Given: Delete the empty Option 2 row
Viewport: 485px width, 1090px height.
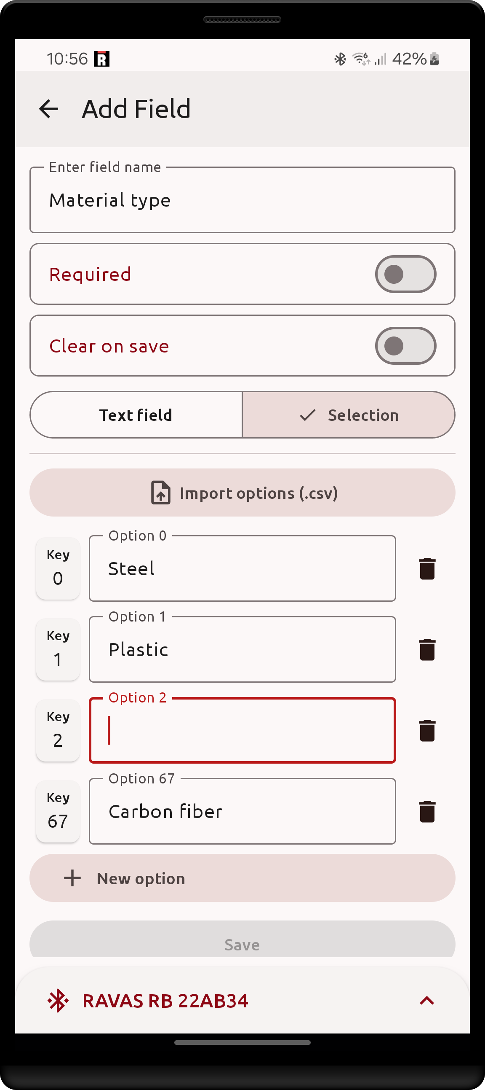Looking at the screenshot, I should (x=427, y=730).
